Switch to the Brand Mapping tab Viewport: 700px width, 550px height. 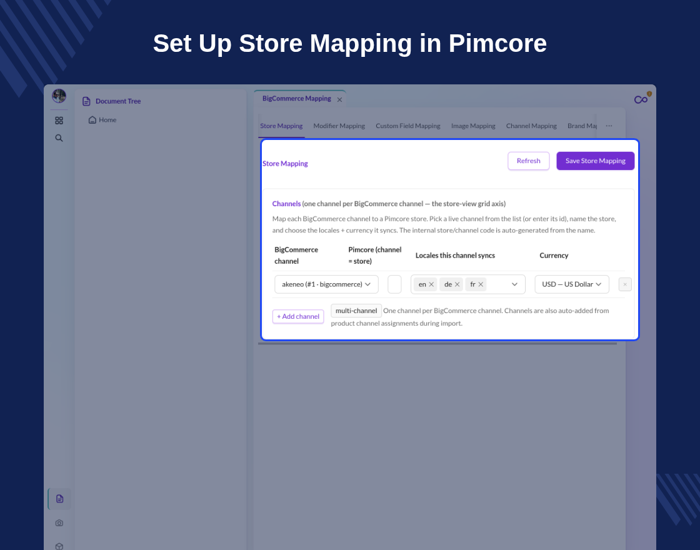pos(582,126)
